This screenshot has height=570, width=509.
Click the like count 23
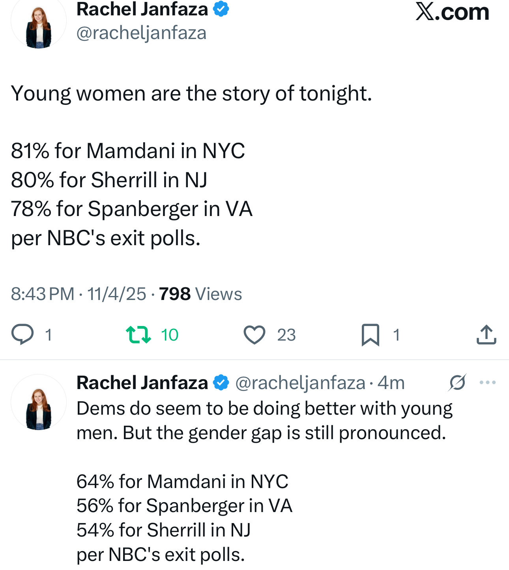pyautogui.click(x=286, y=335)
